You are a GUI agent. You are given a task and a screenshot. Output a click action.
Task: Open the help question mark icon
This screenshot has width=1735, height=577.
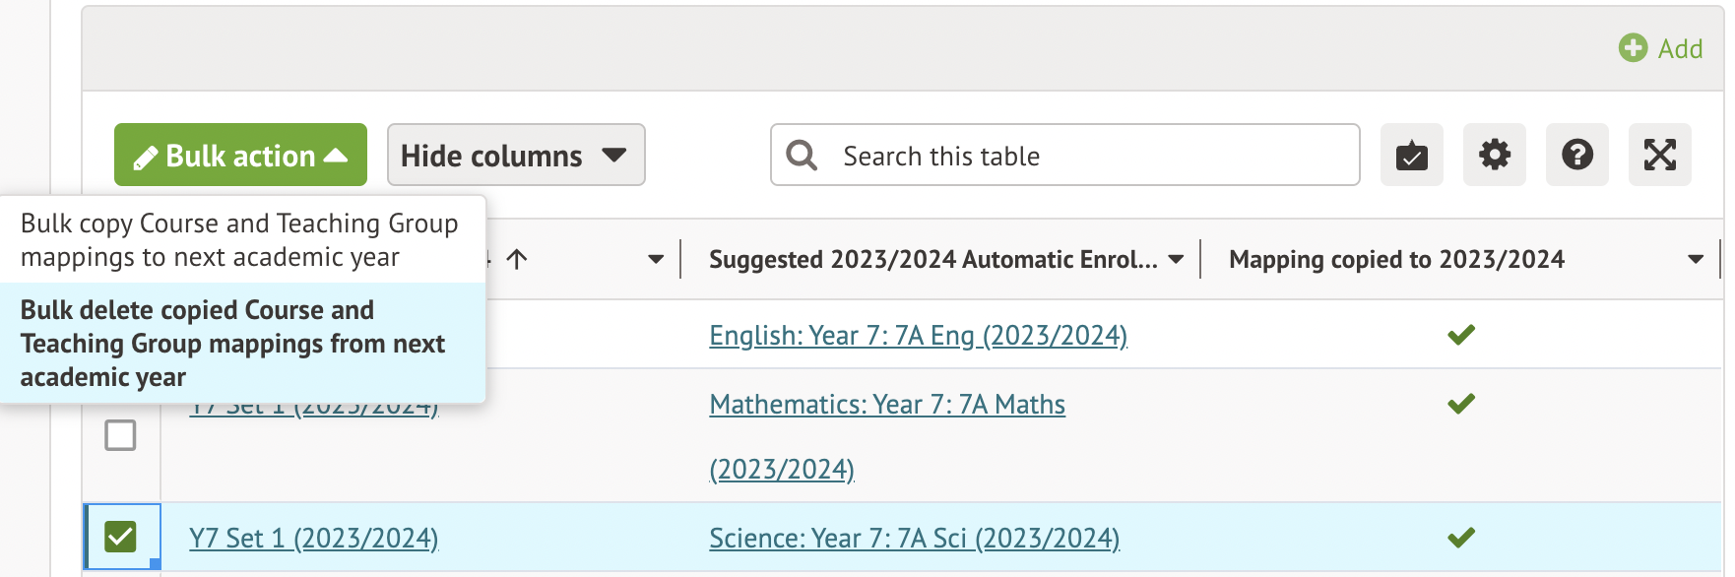[1576, 155]
